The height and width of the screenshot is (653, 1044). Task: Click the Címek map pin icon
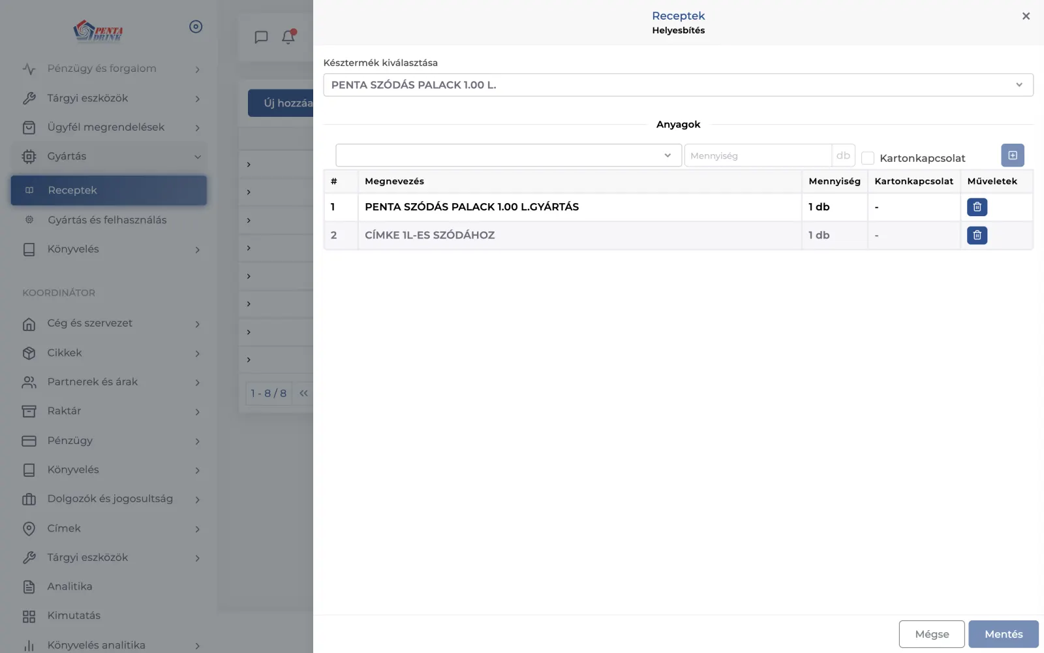(29, 528)
